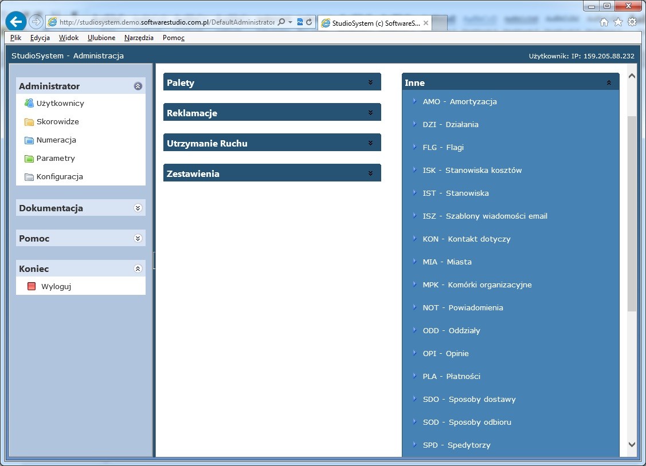Open Konfiguracja link
646x466 pixels.
point(60,176)
